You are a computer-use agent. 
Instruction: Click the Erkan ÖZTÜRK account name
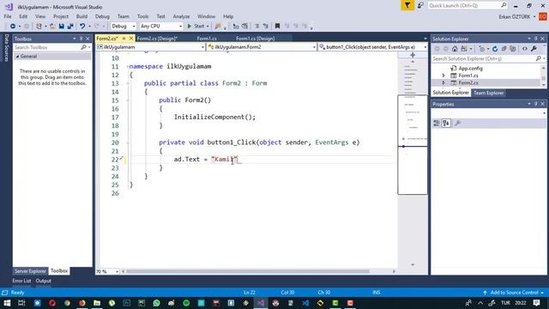tap(515, 17)
